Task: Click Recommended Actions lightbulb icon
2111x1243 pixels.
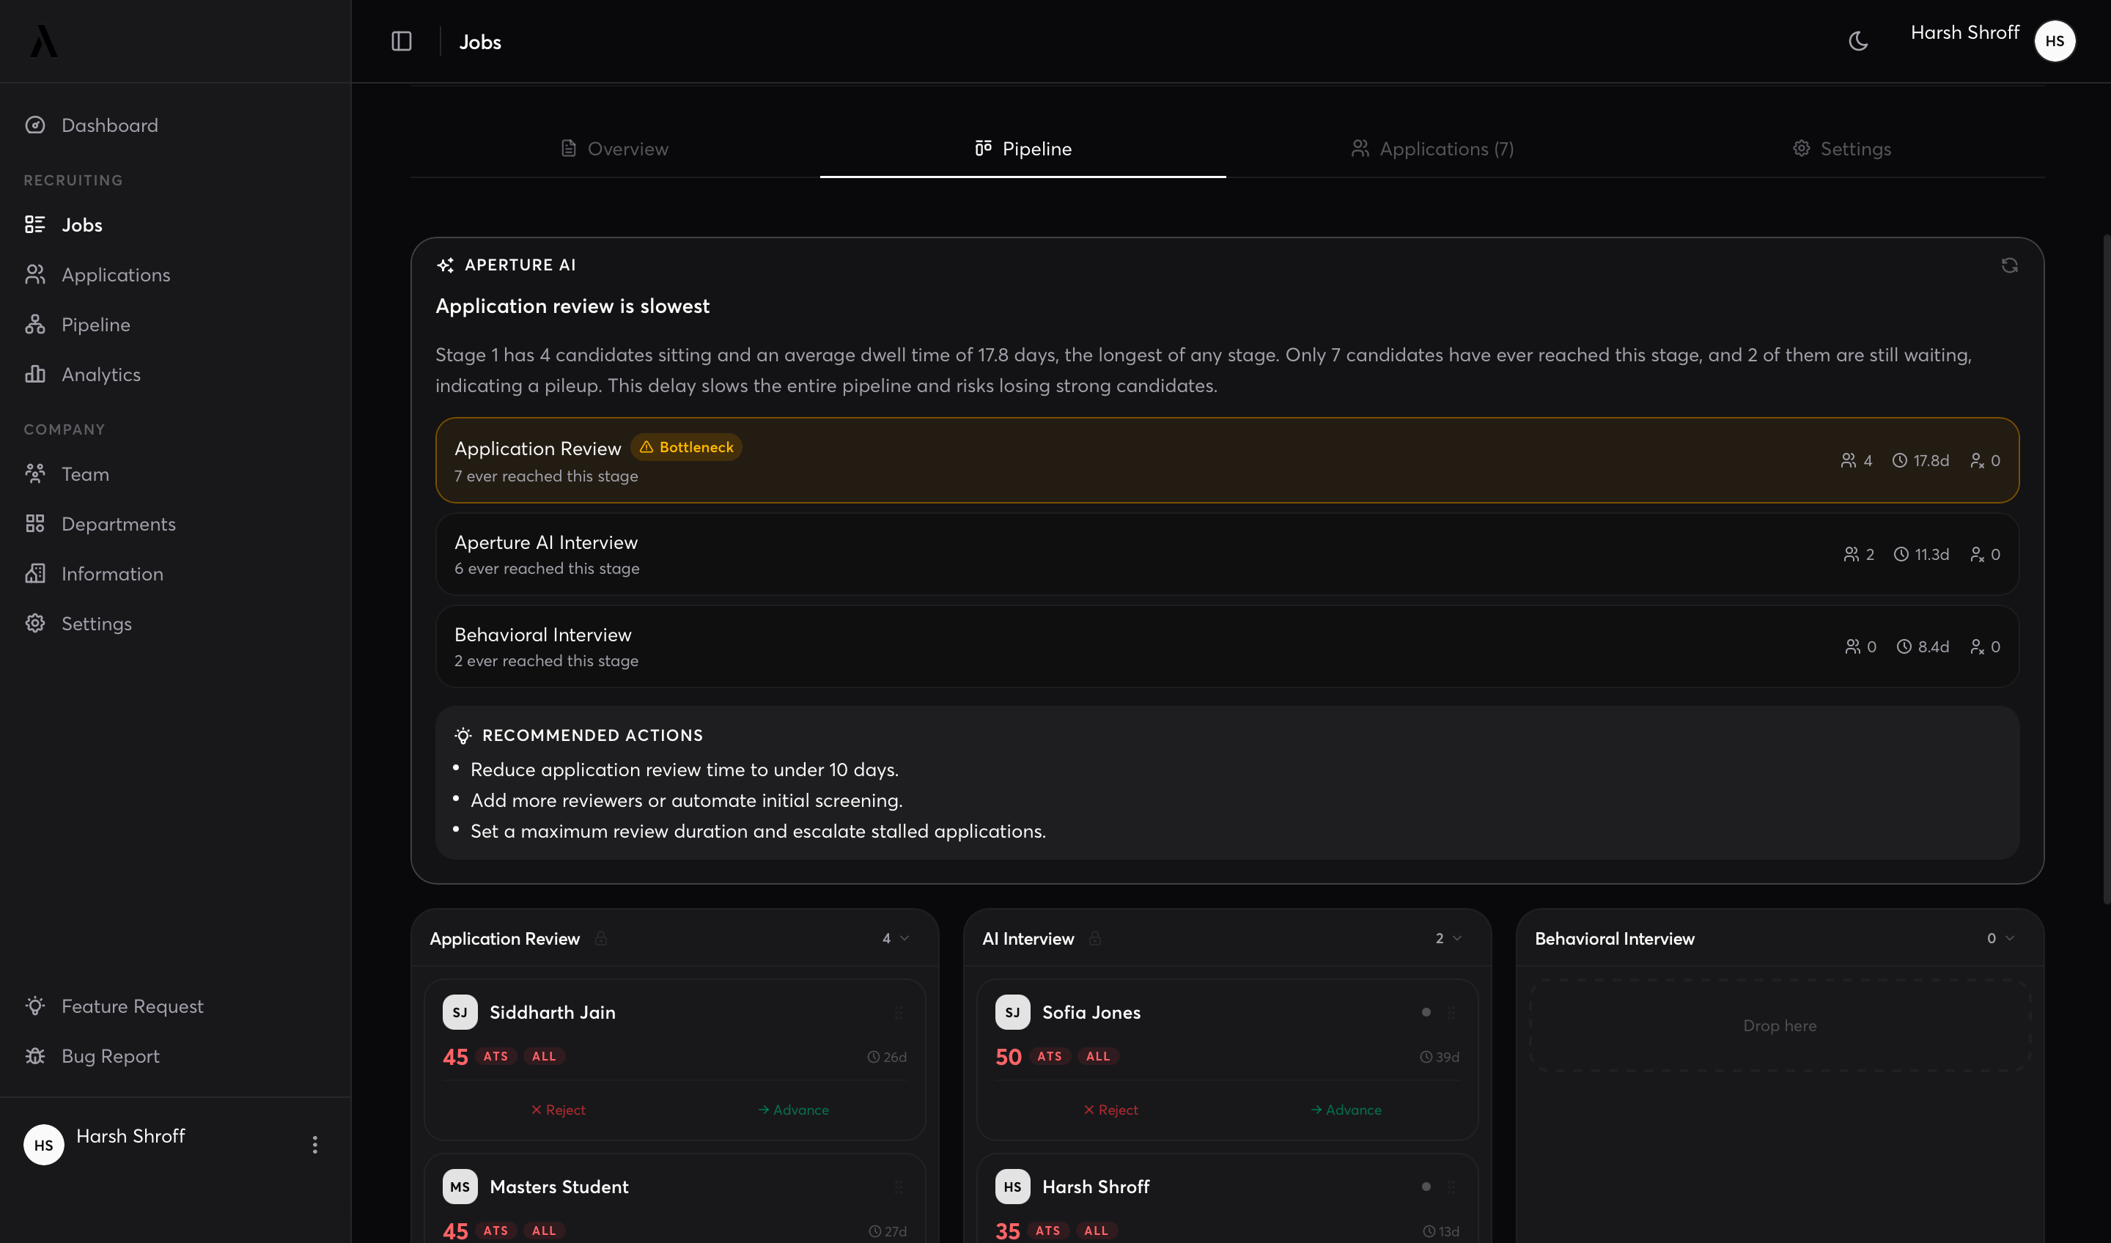Action: point(463,735)
